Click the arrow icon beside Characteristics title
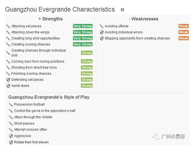The image size is (191, 145). click(x=122, y=10)
